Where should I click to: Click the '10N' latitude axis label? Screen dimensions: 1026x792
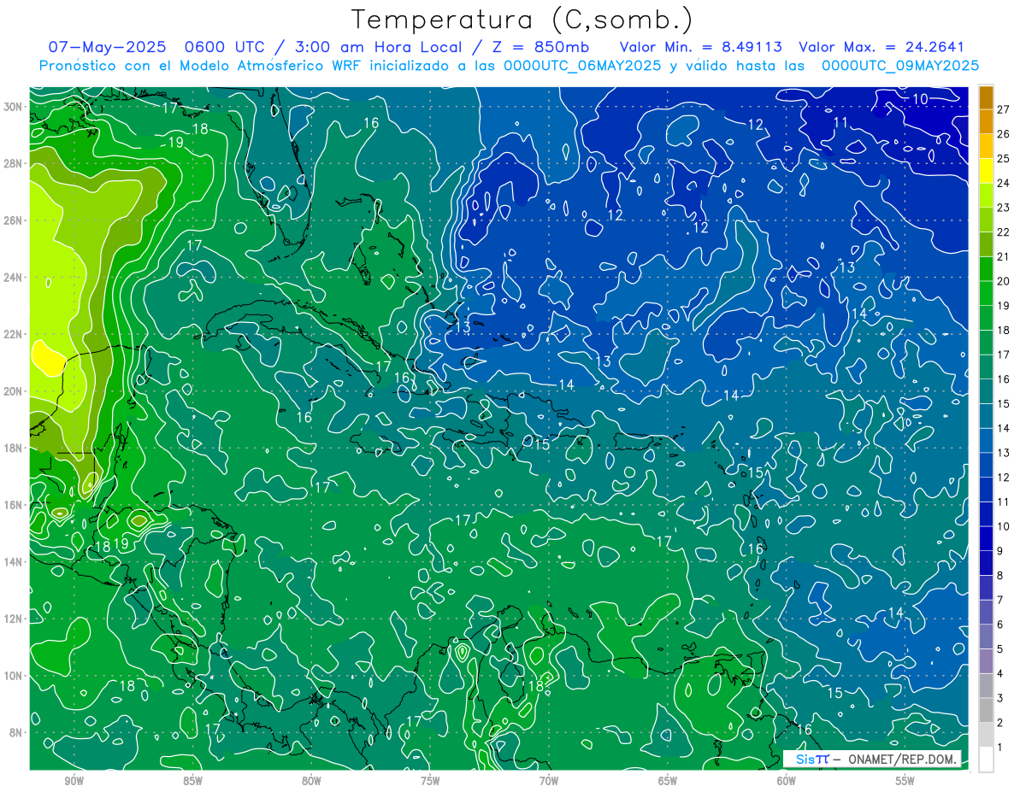click(13, 676)
